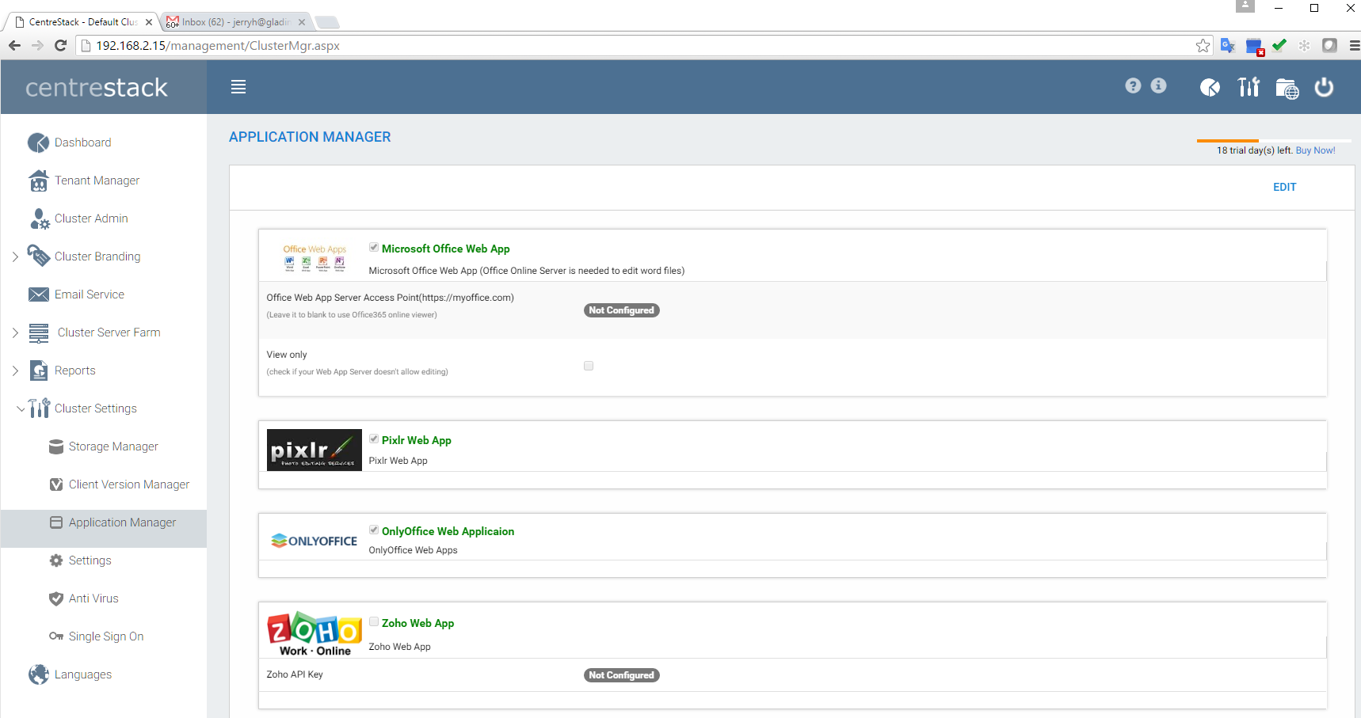
Task: Open Anti Virus menu item
Action: pos(93,598)
